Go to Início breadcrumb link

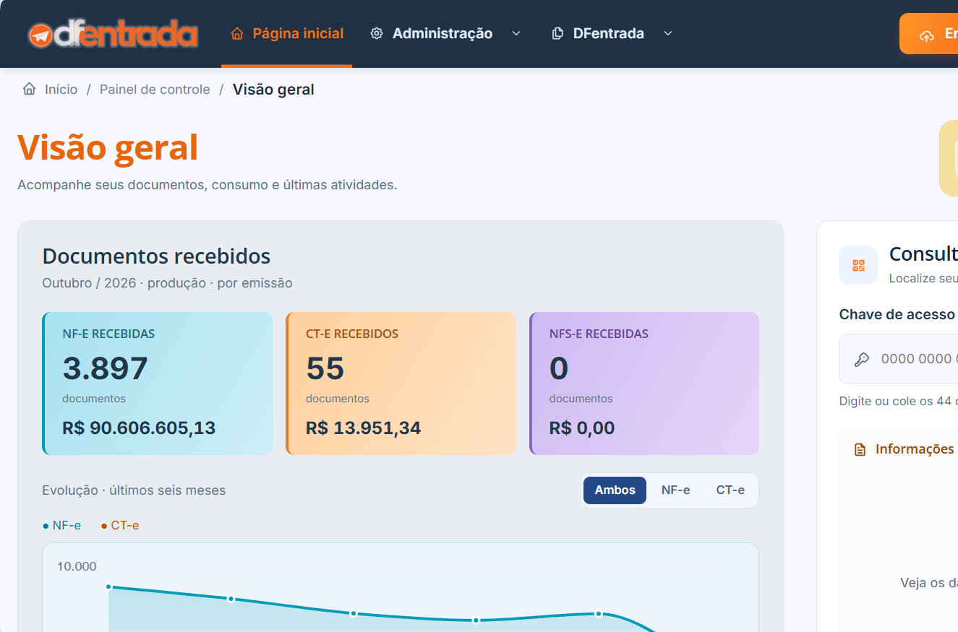(x=61, y=90)
